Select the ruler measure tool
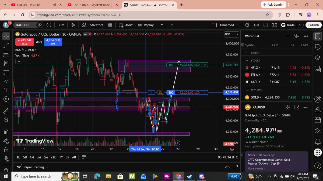 coord(6,111)
